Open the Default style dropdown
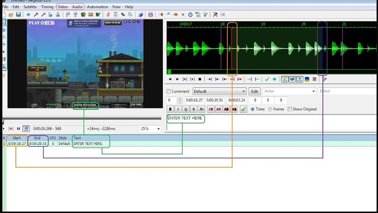 (x=219, y=91)
